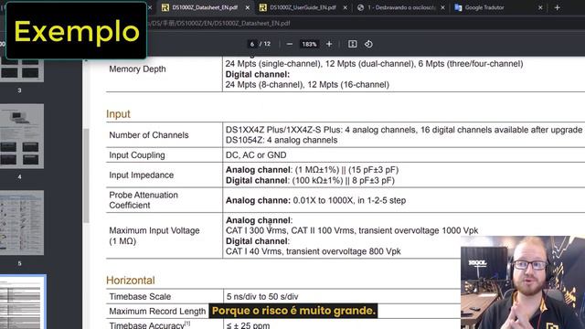The height and width of the screenshot is (329, 585).
Task: Click the Google Tradutor tab favicon
Action: pyautogui.click(x=458, y=7)
